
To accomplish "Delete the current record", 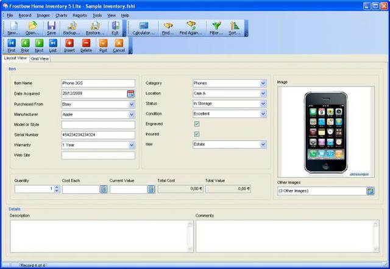I will point(86,46).
